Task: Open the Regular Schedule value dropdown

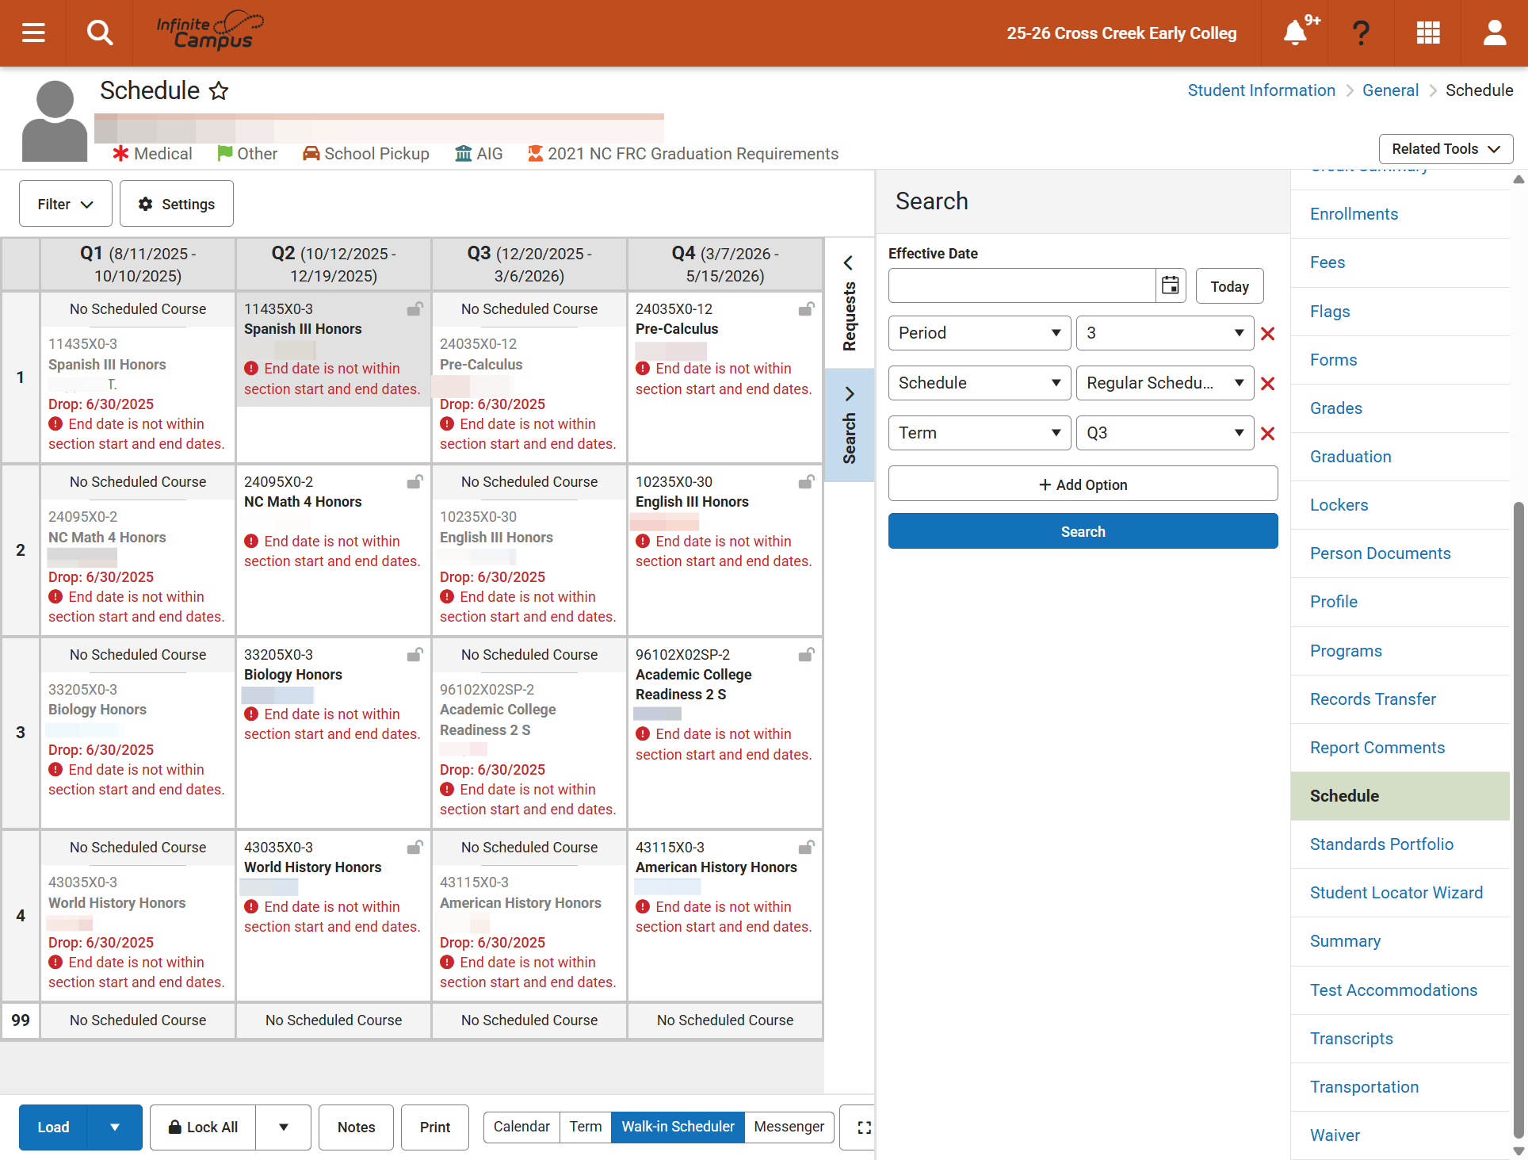Action: click(1165, 383)
